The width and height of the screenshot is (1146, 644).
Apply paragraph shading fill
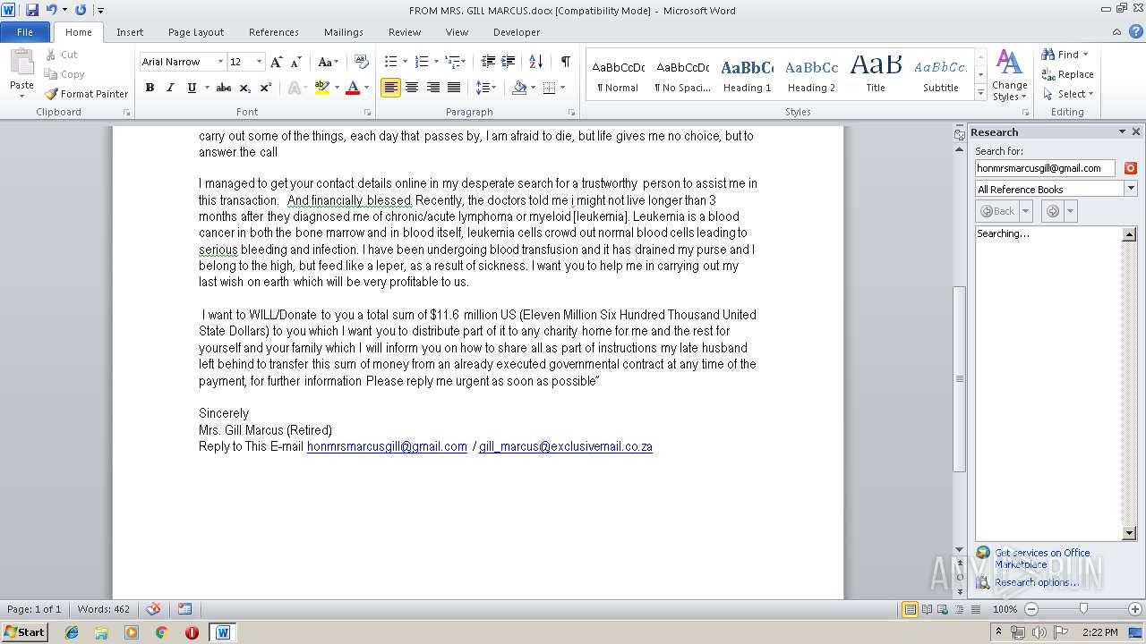(519, 88)
